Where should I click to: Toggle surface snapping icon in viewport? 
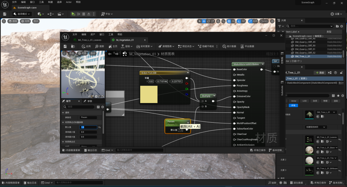224,21
